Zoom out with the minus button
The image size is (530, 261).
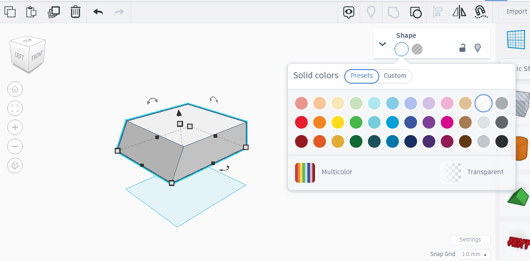pyautogui.click(x=15, y=146)
